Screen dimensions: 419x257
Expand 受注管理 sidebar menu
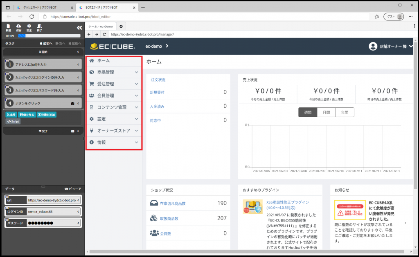coord(114,84)
